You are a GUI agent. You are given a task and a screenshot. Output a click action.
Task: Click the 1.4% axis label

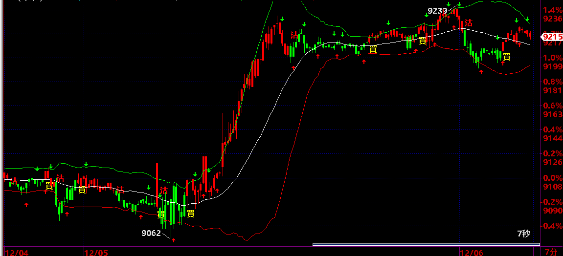coord(553,10)
